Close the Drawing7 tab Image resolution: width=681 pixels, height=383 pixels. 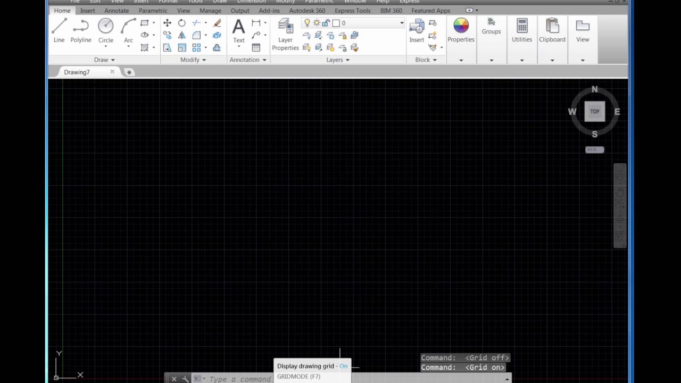pos(112,72)
